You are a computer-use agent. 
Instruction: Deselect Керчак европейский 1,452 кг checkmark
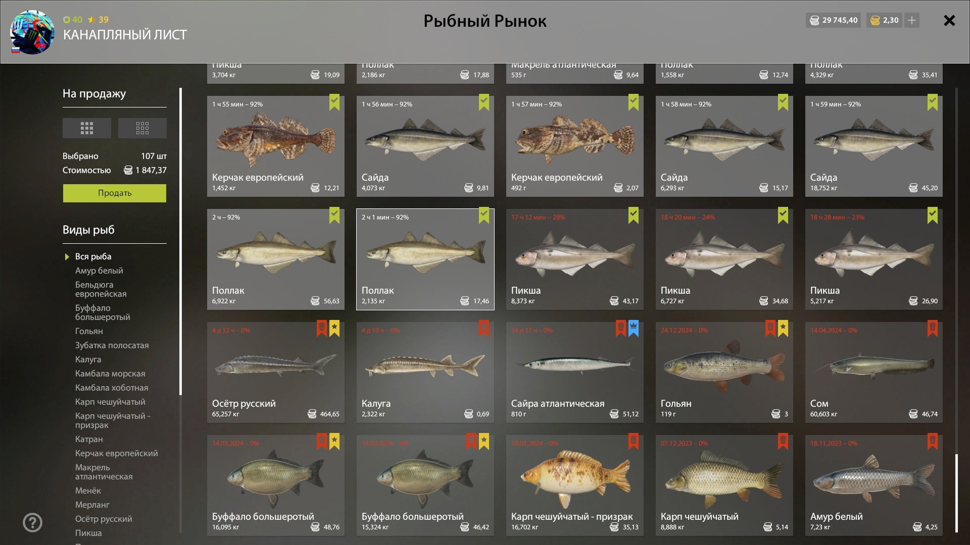tap(334, 102)
